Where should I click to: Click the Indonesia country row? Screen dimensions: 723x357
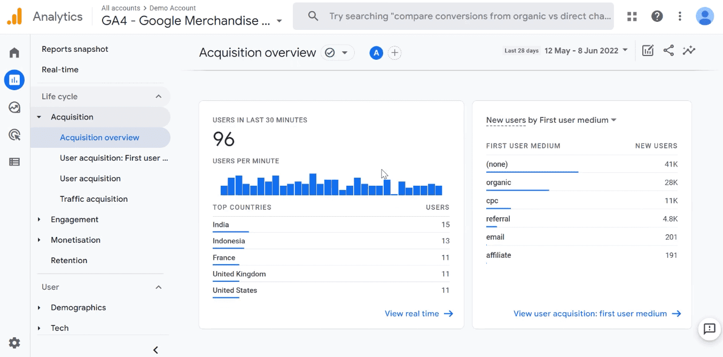point(331,241)
